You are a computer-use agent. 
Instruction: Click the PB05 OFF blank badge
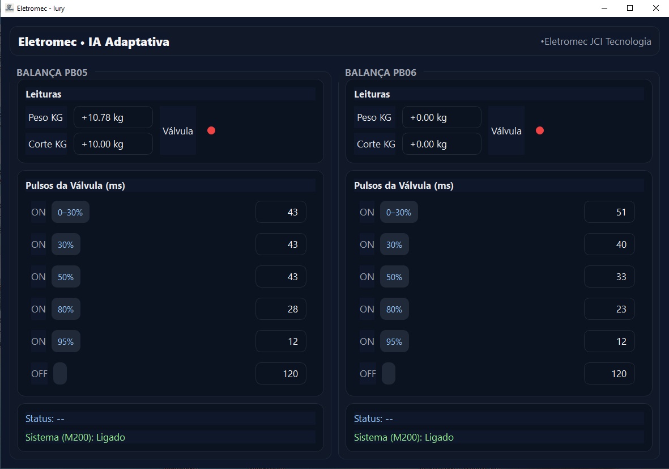60,374
